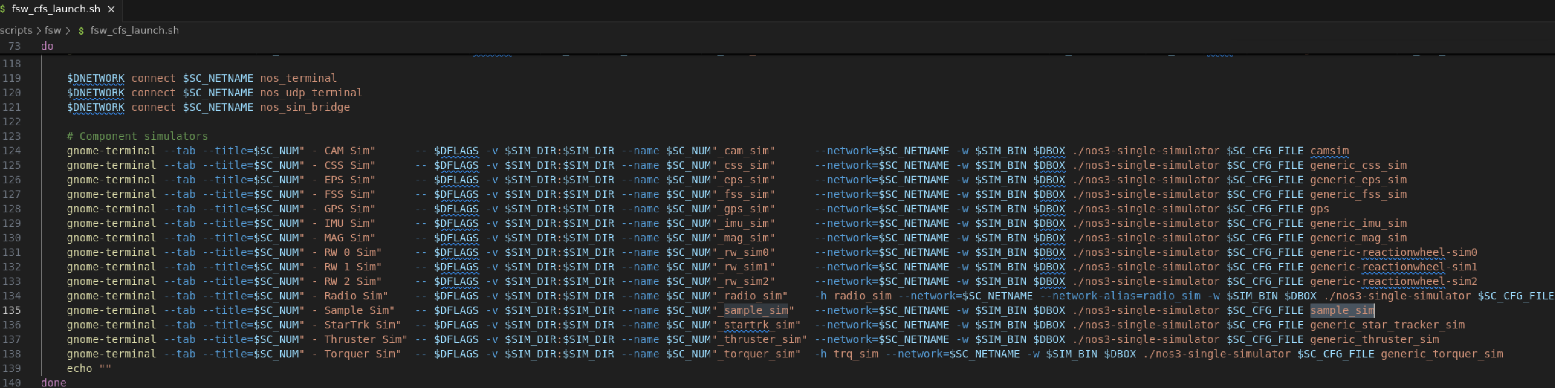Screen dimensions: 1555x388
Task: Click '_imu_sim"' container name on line 129
Action: [746, 223]
